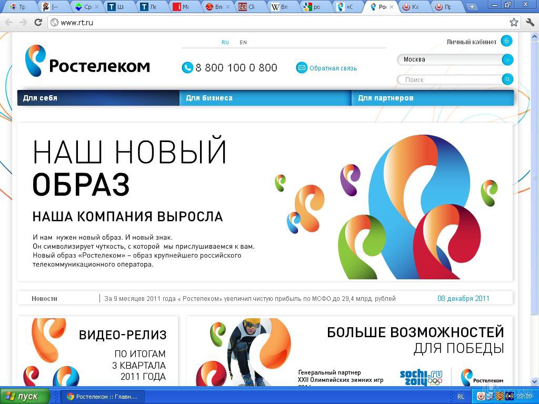Click the 22:20 taskbar clock
The image size is (539, 404).
524,397
